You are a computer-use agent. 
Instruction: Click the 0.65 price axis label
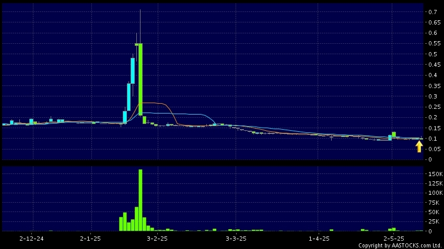[x=435, y=22]
